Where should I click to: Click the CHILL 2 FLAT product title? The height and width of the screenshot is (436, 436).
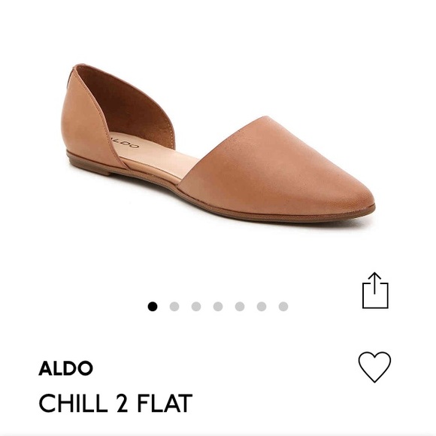[x=116, y=403]
